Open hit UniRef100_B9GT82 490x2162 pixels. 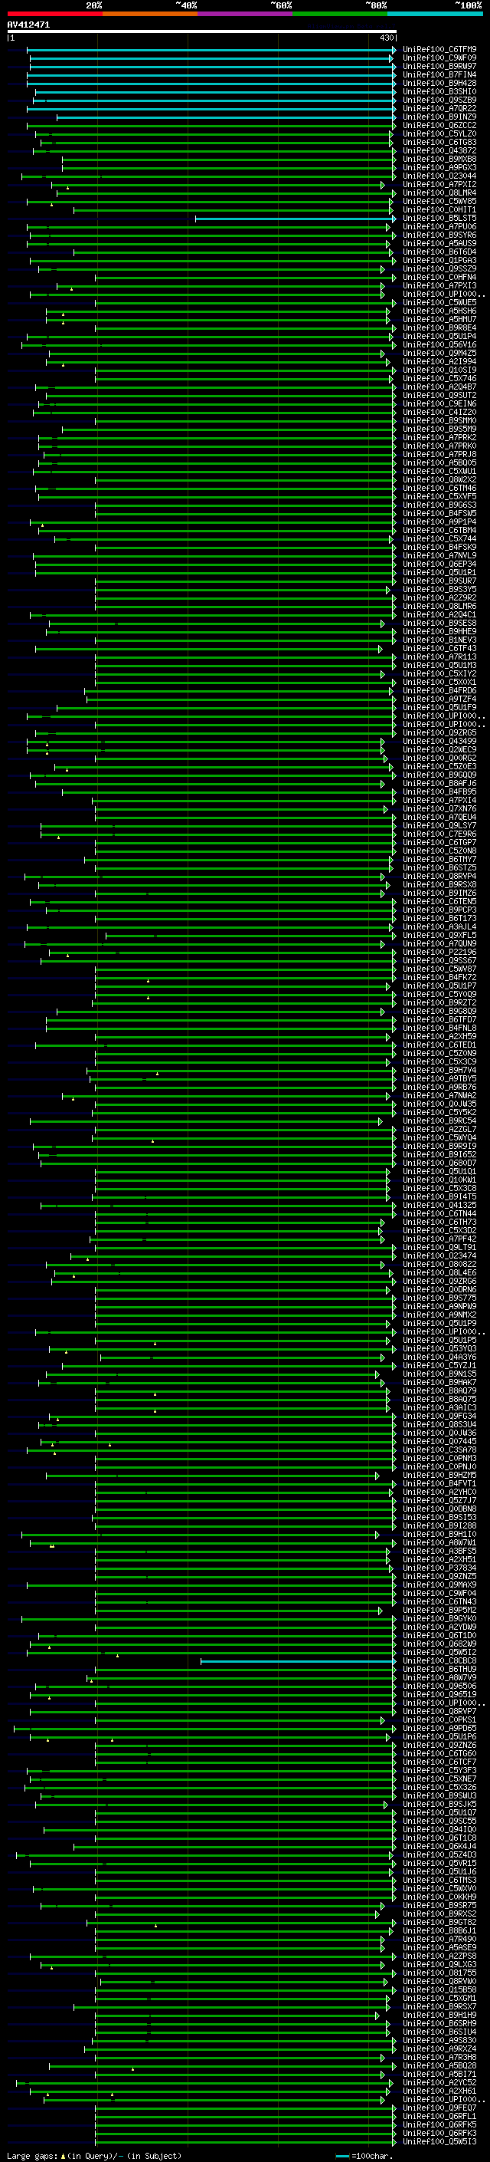pos(439,1923)
